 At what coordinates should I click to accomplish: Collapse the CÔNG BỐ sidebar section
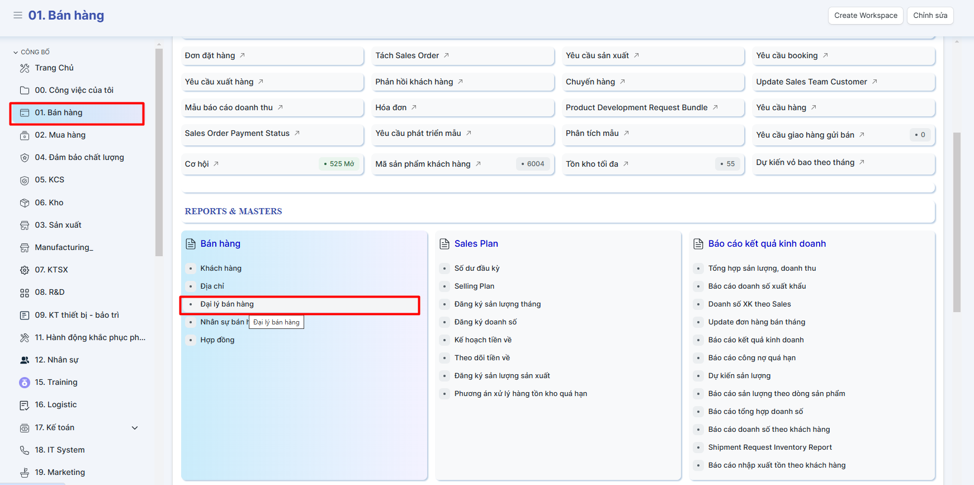pyautogui.click(x=16, y=52)
